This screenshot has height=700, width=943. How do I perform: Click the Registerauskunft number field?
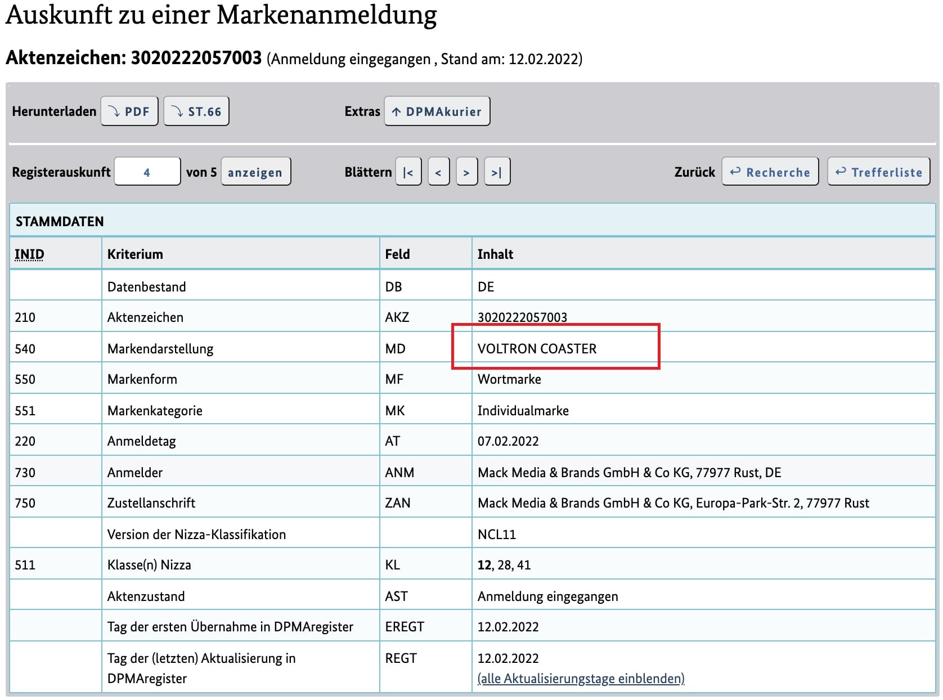(x=147, y=172)
